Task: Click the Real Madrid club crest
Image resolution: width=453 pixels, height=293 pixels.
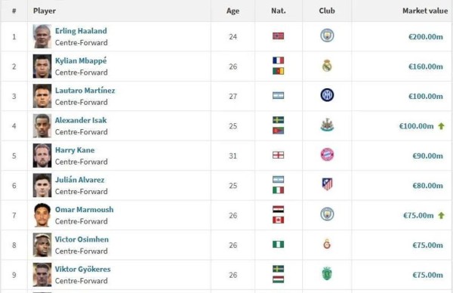Action: [x=327, y=66]
